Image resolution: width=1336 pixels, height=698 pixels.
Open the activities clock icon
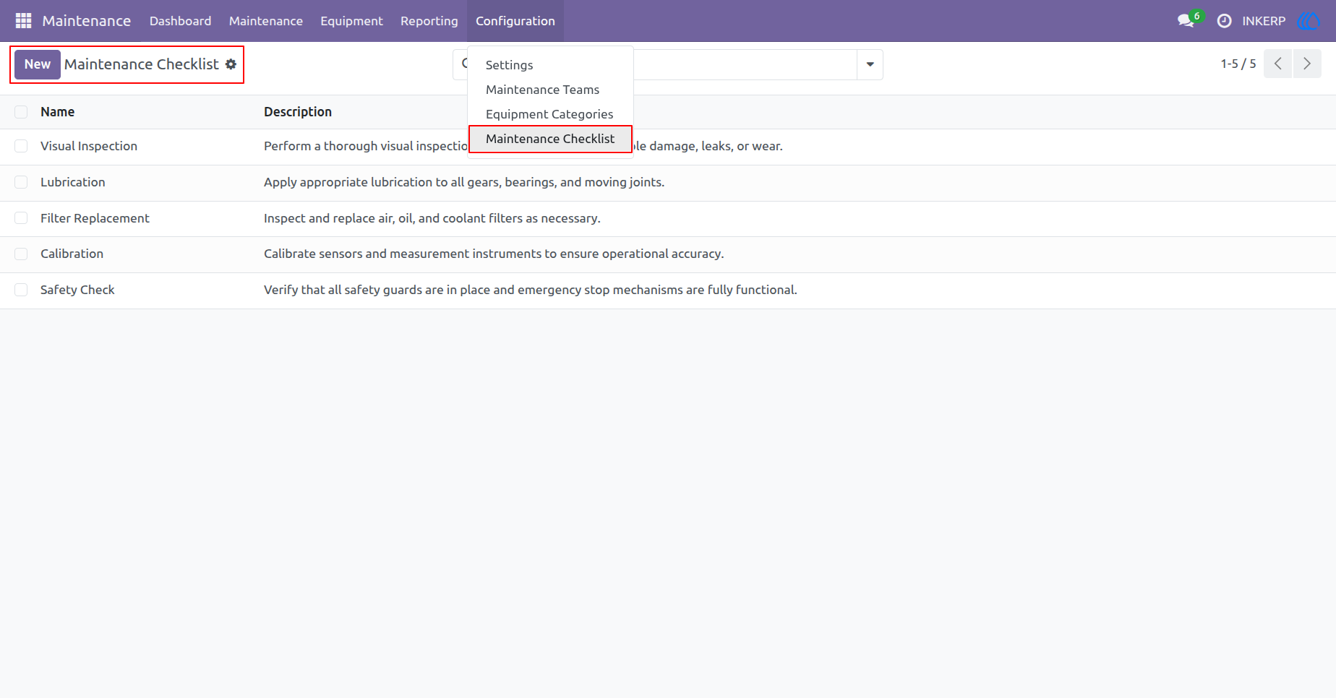tap(1224, 21)
